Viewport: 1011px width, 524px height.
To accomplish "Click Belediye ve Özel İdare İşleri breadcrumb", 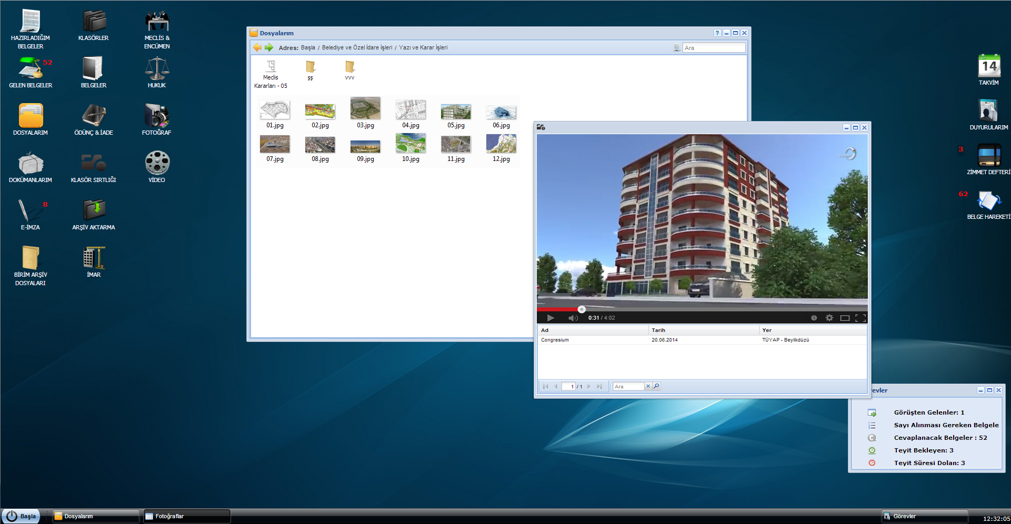I will tap(357, 47).
